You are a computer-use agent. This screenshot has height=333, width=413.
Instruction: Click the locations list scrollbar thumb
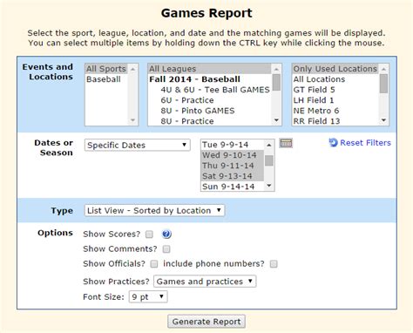[383, 84]
